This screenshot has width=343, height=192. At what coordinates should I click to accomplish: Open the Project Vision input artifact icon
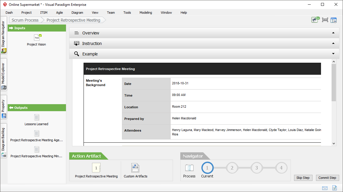tap(38, 37)
